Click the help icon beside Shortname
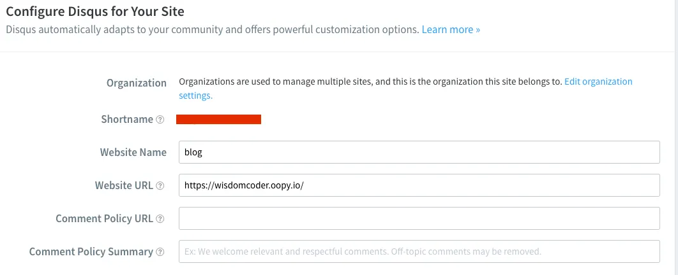Screen dimensions: 678x275 [160, 120]
